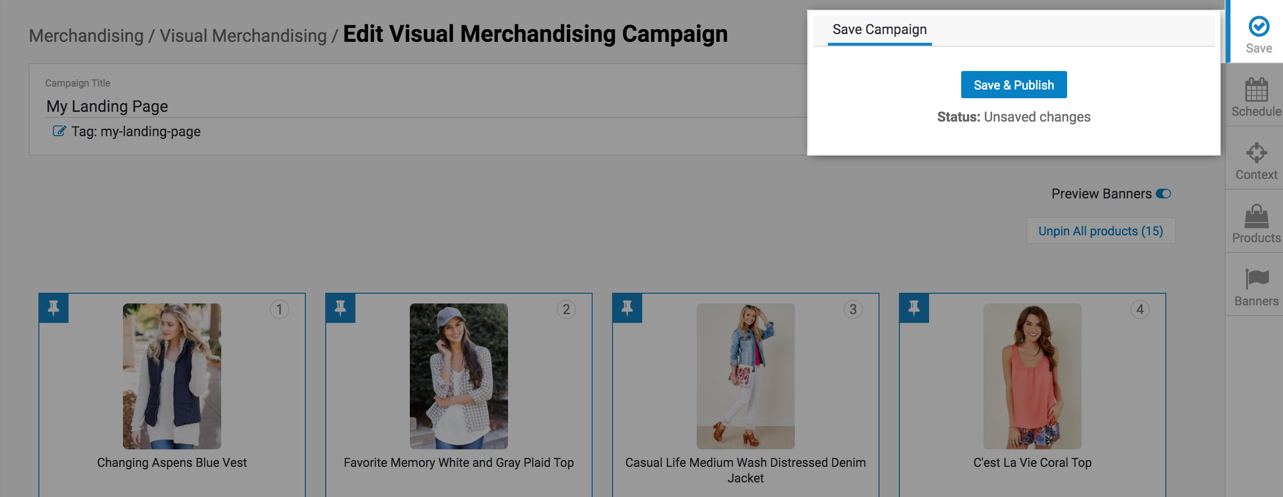Click Unpin All products (15) button
This screenshot has width=1283, height=497.
1100,231
